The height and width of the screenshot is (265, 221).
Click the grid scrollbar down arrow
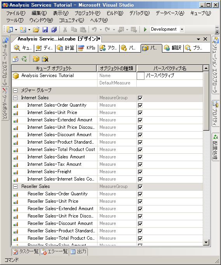click(x=206, y=242)
